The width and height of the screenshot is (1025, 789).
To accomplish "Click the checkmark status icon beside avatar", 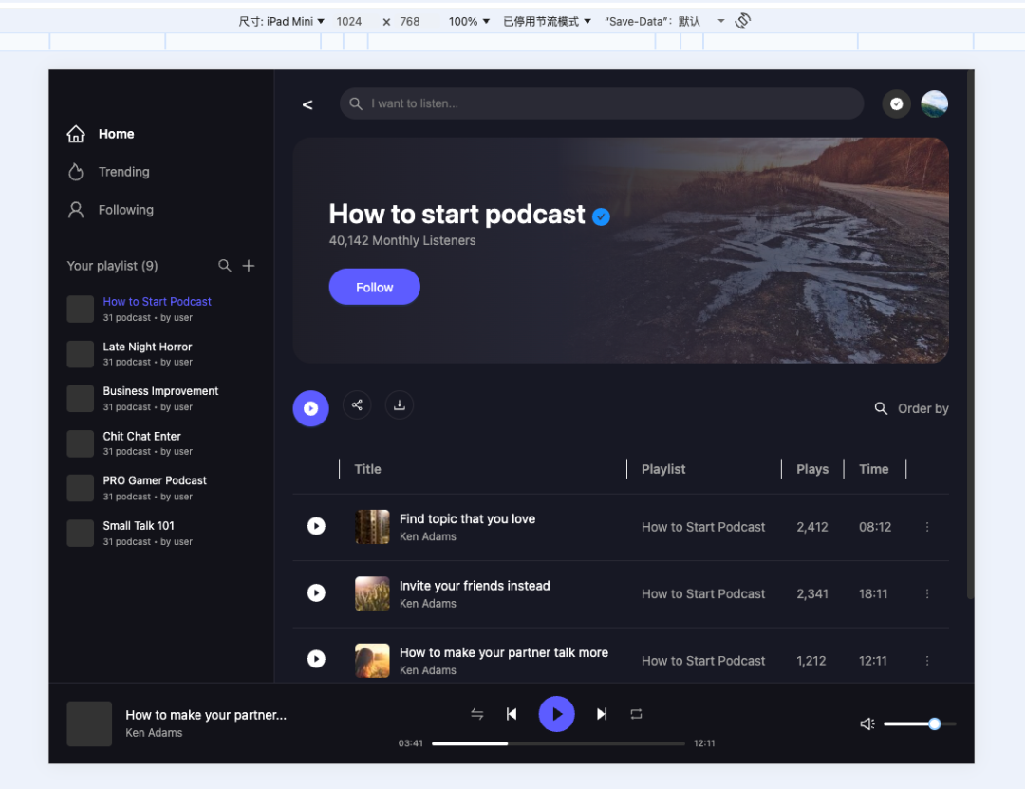I will (896, 103).
